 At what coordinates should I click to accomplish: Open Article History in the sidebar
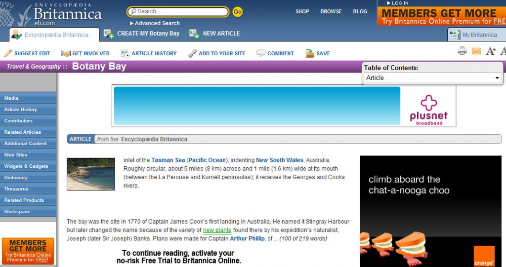[28, 109]
